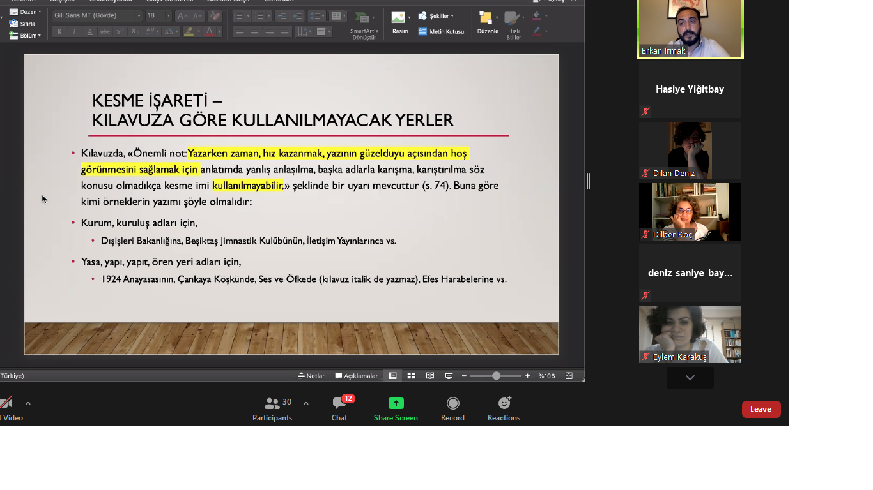Toggle the Notlar notes pane
This screenshot has height=490, width=873.
(x=311, y=376)
